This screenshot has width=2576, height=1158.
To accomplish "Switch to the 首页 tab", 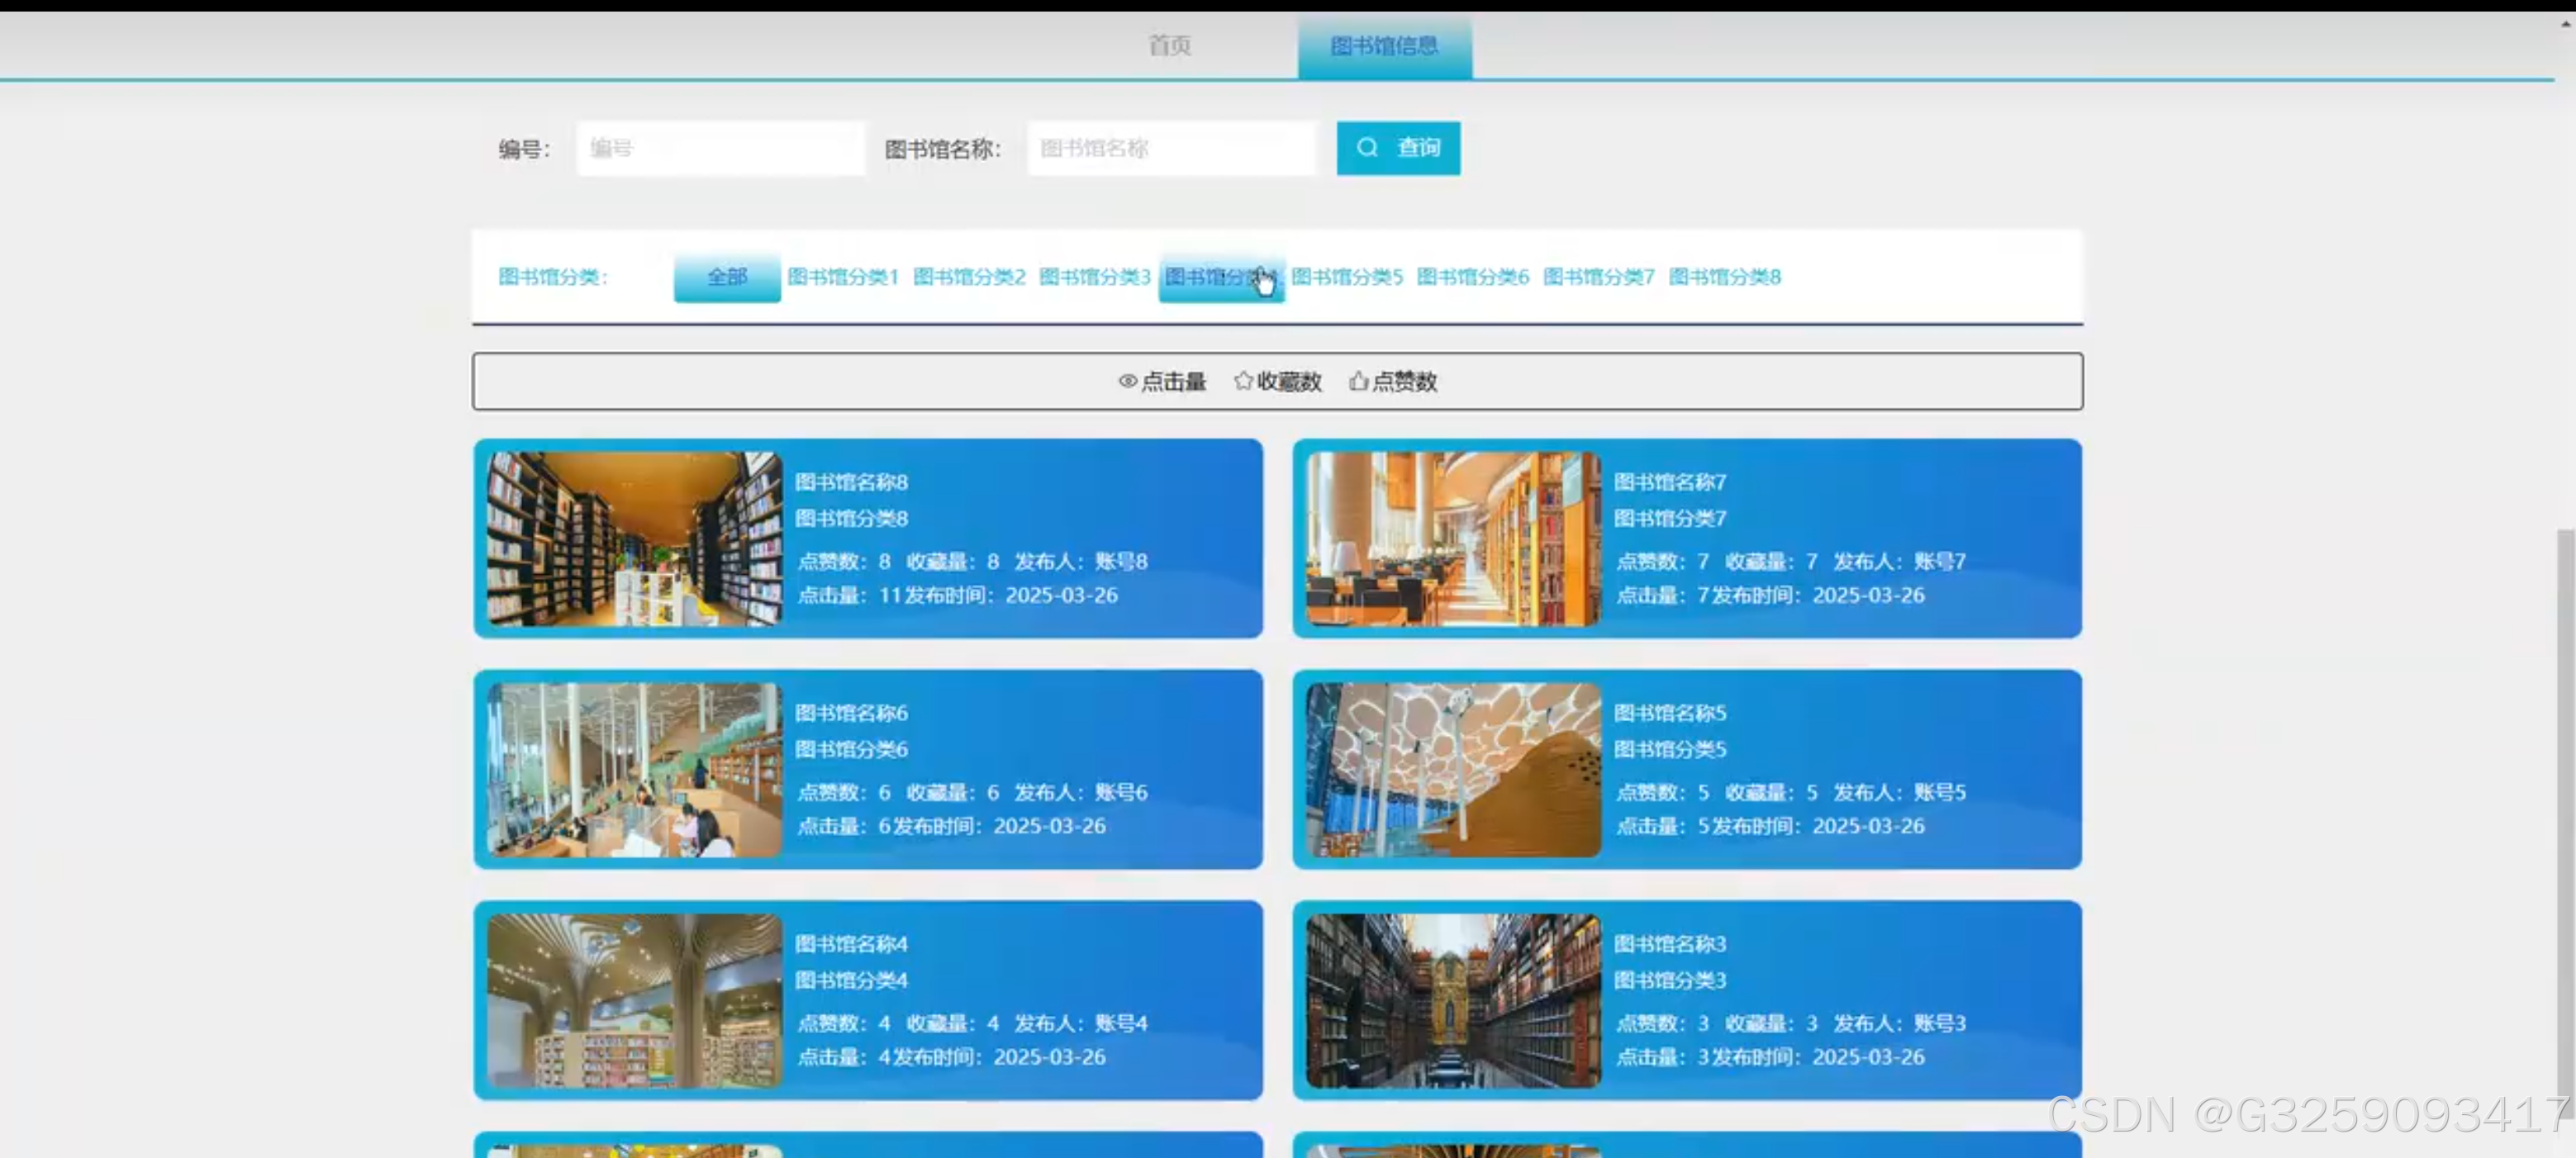I will click(1168, 44).
